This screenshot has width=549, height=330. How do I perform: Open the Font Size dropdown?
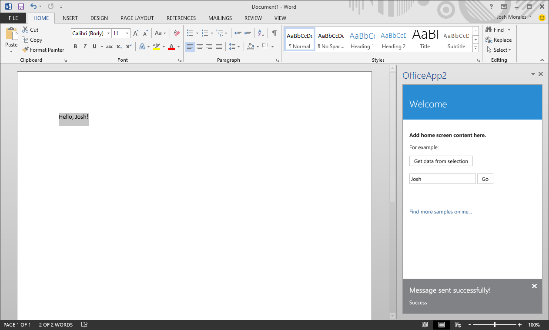pyautogui.click(x=127, y=33)
